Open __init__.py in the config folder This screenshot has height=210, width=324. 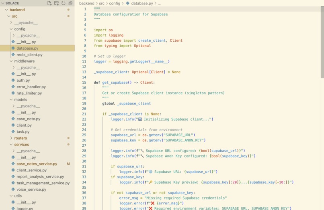click(x=26, y=42)
